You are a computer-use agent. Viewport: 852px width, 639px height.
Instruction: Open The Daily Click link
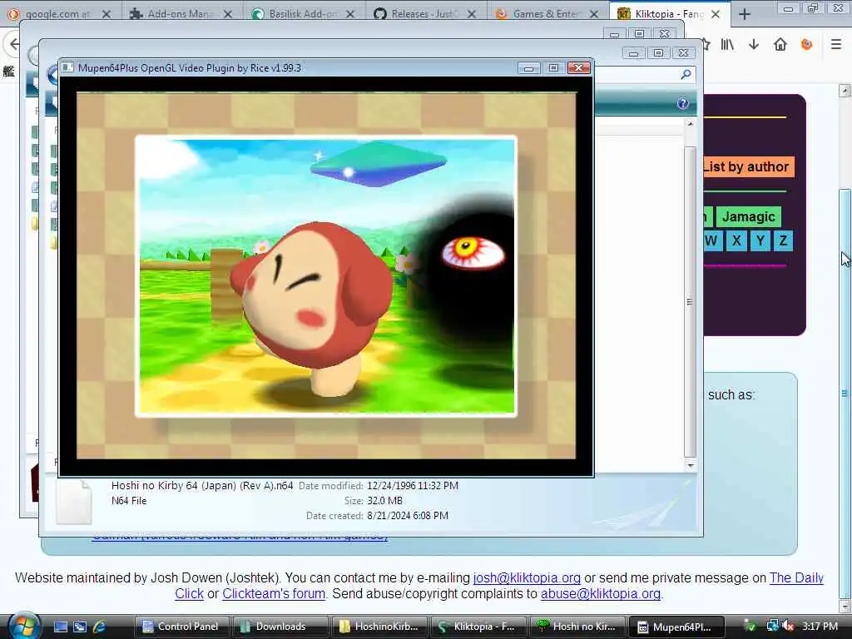point(796,577)
